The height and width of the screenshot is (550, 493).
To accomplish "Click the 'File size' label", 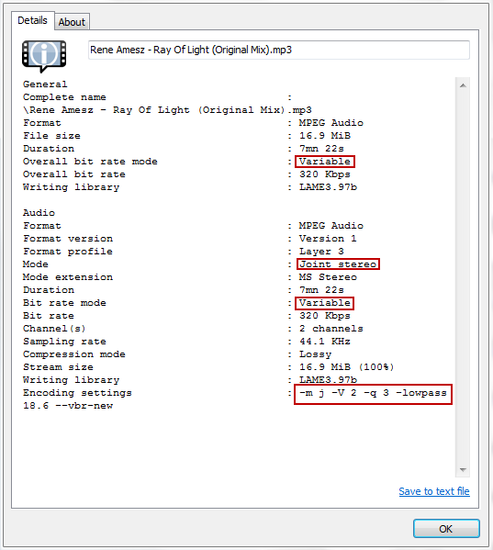I will 51,136.
